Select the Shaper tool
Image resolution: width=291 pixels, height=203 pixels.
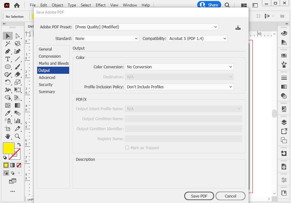8,74
